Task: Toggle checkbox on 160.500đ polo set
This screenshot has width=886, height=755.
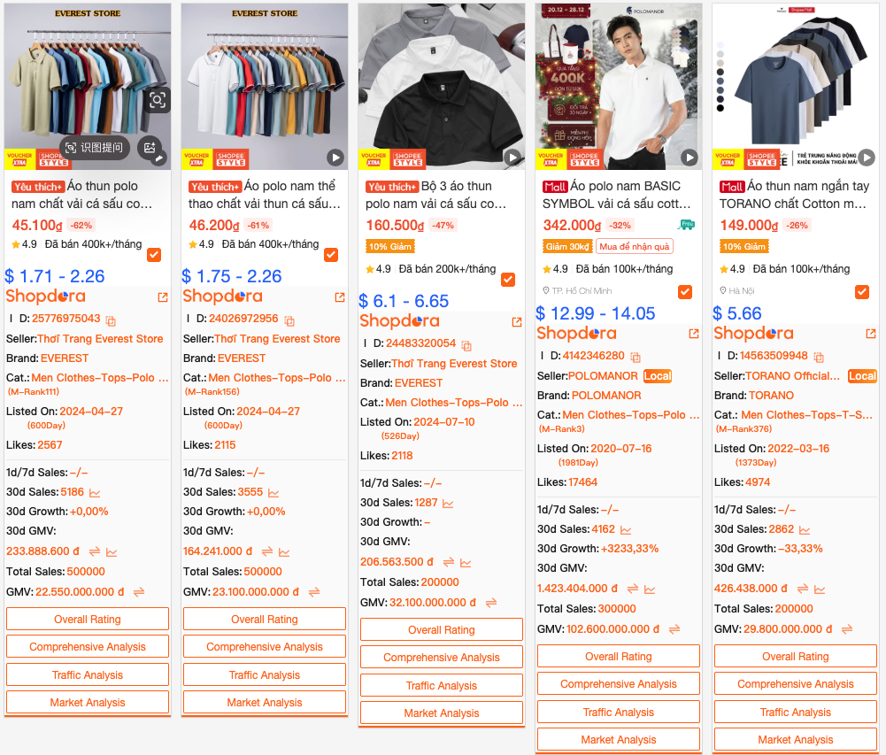Action: point(508,280)
